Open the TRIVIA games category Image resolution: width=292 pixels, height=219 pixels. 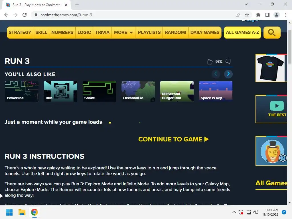click(x=102, y=33)
